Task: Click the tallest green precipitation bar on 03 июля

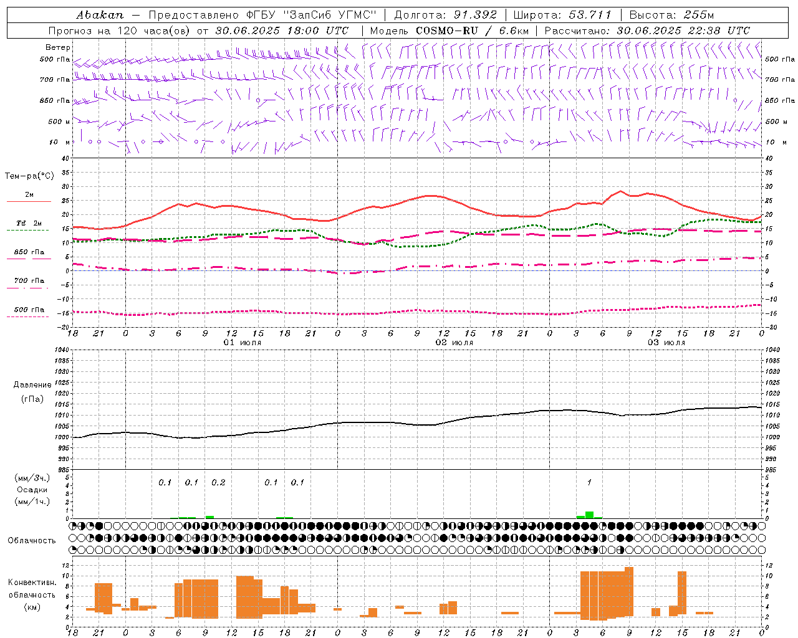Action: coord(589,515)
